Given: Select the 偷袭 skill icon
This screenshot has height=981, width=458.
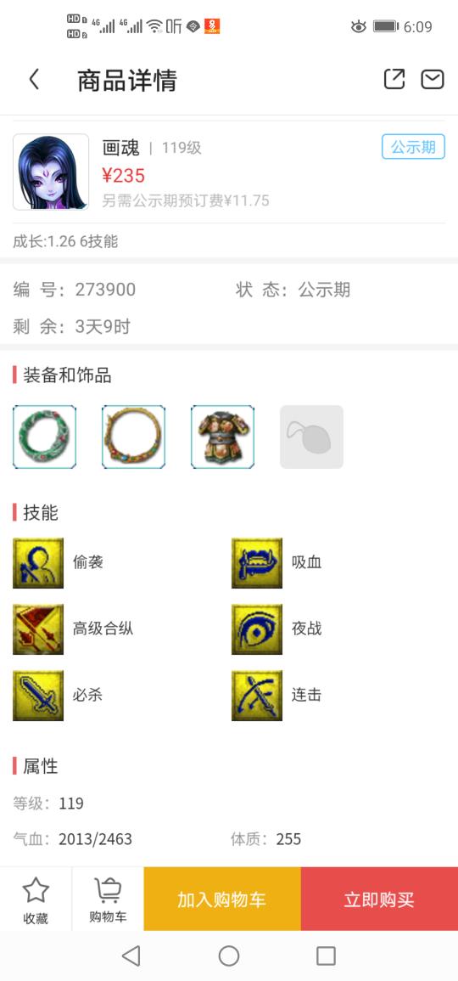Looking at the screenshot, I should (38, 563).
